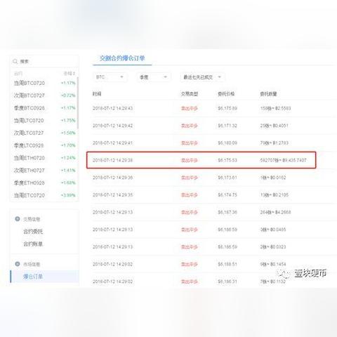The image size is (337, 337).
Task: Click the $6,188.51 price cell
Action: (227, 264)
